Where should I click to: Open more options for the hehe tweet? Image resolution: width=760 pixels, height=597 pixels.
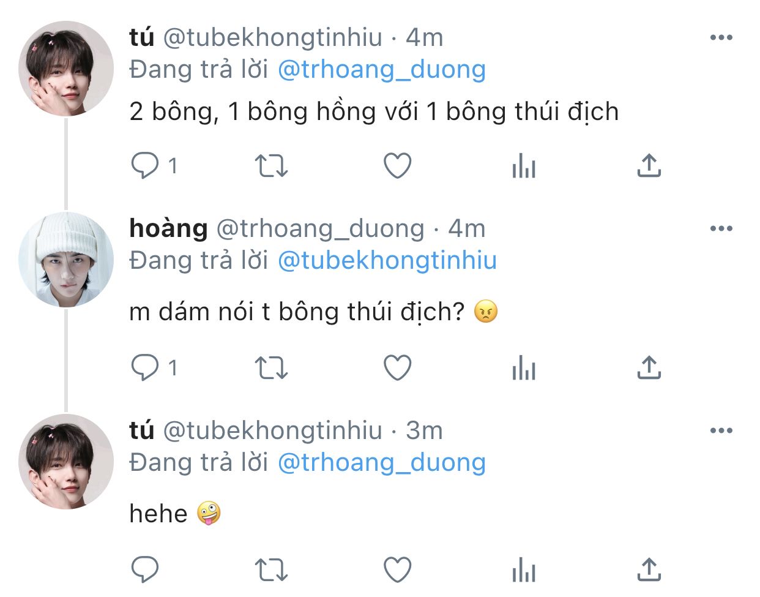721,431
